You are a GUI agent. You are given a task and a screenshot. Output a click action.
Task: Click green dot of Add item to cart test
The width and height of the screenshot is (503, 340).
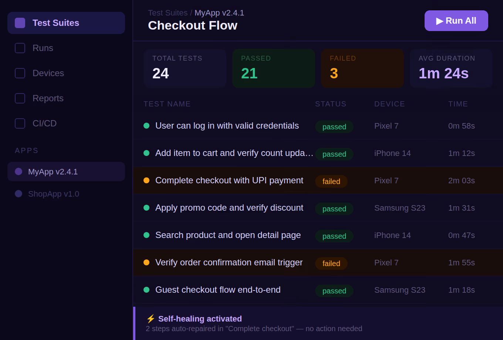coord(146,153)
